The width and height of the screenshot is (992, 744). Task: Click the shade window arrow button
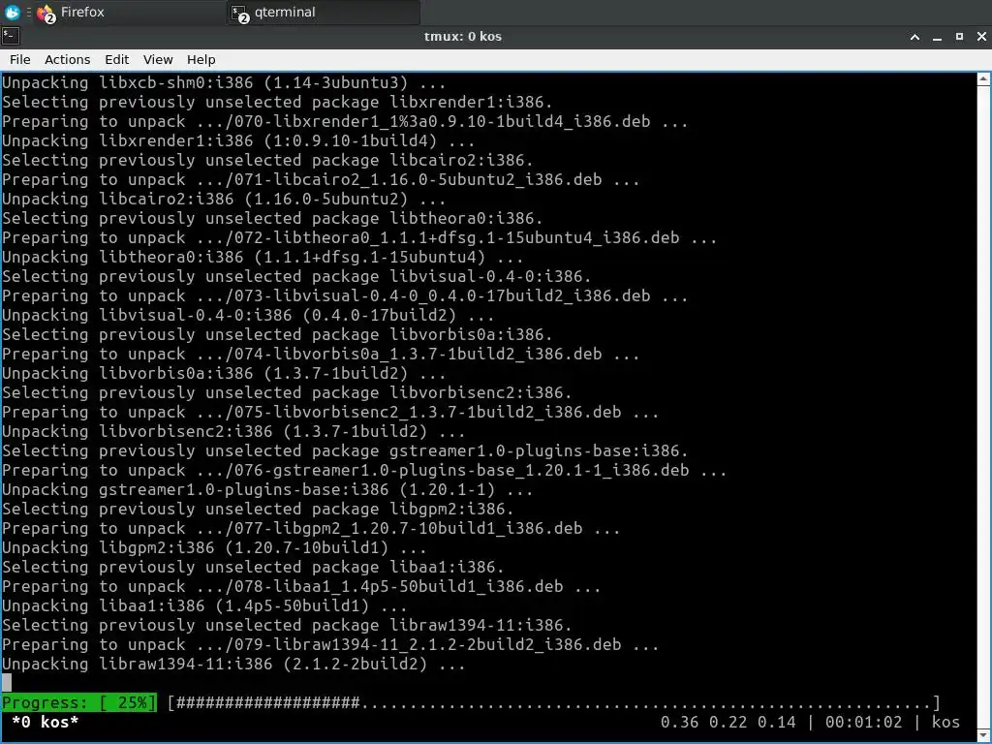(914, 37)
